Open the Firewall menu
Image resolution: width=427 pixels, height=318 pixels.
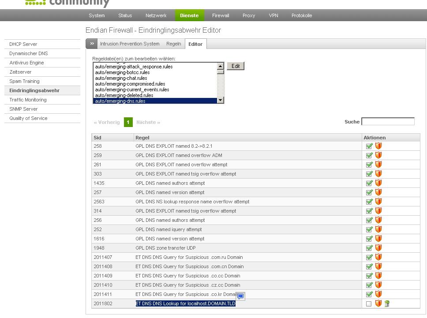point(221,15)
